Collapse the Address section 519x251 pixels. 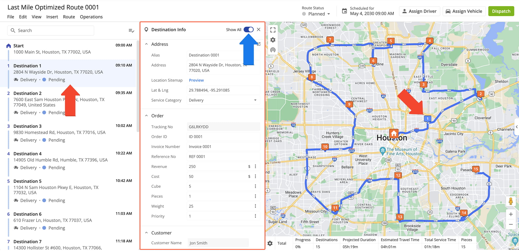[146, 44]
